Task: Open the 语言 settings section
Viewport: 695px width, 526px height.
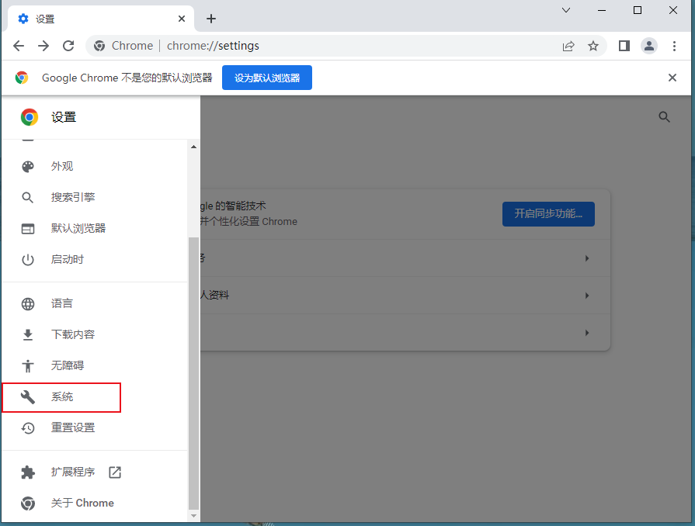Action: (94, 304)
